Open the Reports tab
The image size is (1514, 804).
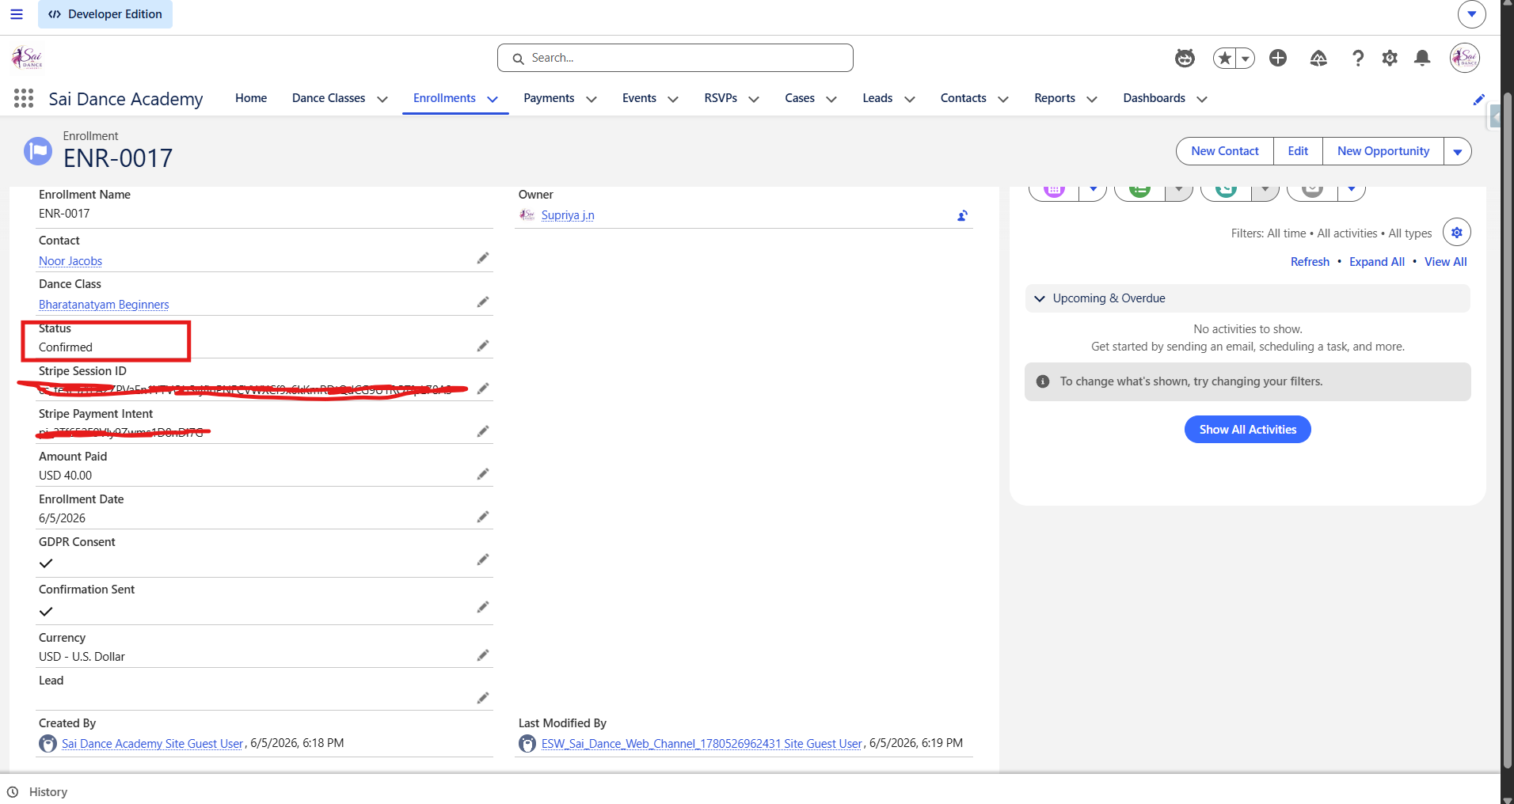coord(1055,98)
